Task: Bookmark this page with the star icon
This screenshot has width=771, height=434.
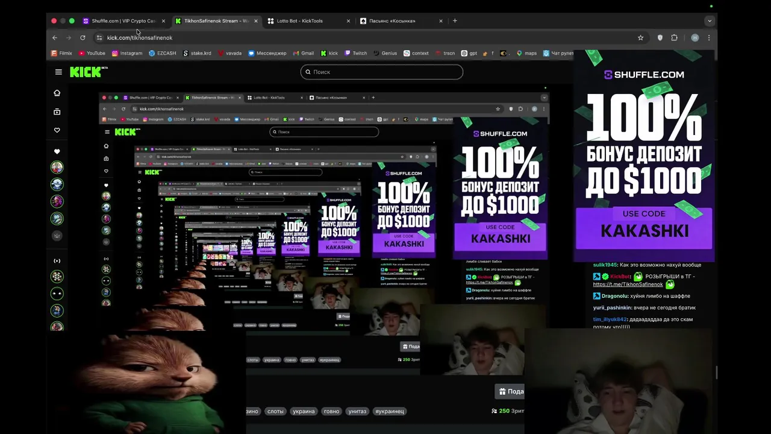Action: (640, 37)
